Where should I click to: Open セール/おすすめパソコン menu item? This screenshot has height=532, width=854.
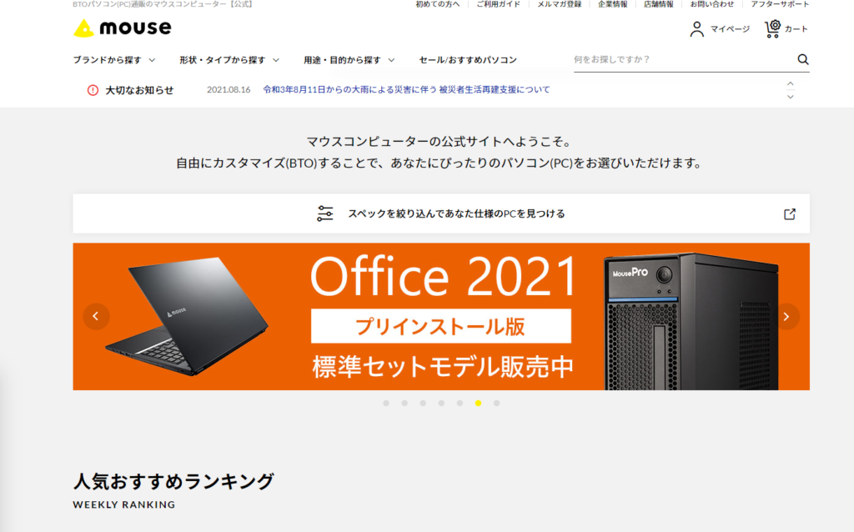click(468, 60)
